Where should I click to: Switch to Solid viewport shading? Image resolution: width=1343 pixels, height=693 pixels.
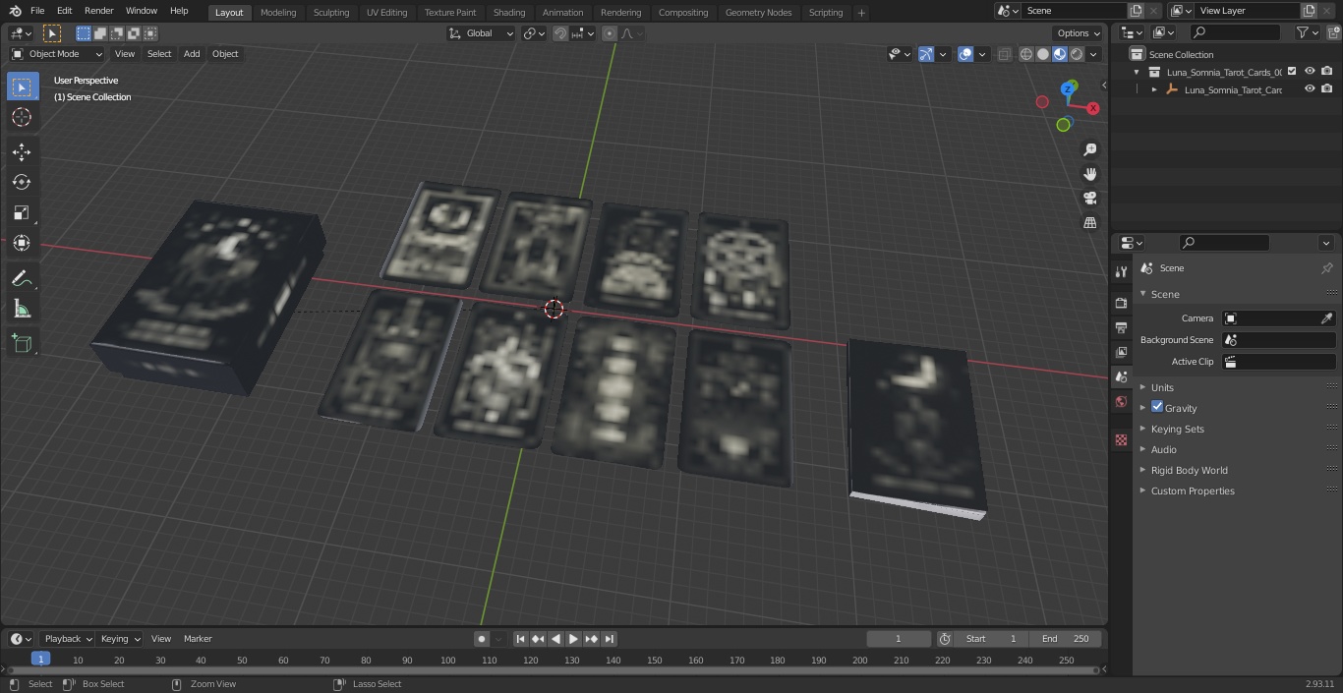coord(1043,54)
